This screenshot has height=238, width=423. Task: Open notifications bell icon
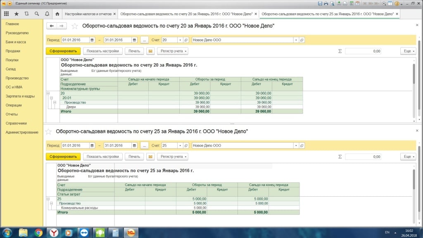[x=47, y=14]
